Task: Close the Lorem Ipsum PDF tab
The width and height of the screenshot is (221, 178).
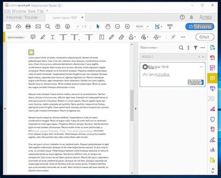Action: [x=83, y=17]
